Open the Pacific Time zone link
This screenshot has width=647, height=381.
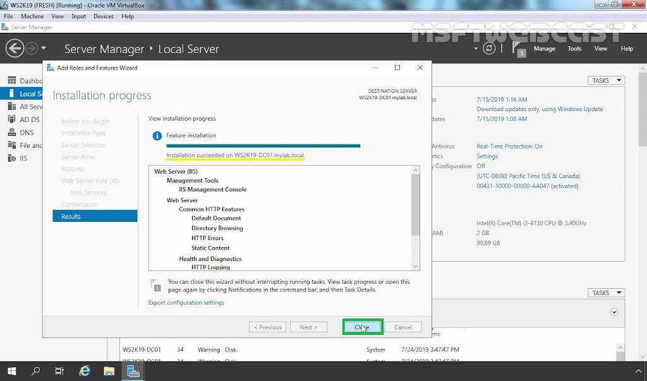click(528, 176)
